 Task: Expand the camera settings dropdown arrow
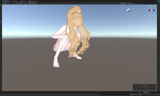pyautogui.click(x=126, y=3)
